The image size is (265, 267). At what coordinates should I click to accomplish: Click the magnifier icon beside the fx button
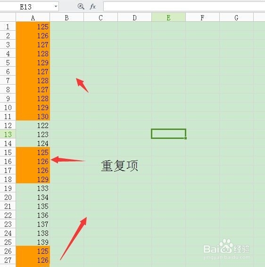pyautogui.click(x=81, y=7)
